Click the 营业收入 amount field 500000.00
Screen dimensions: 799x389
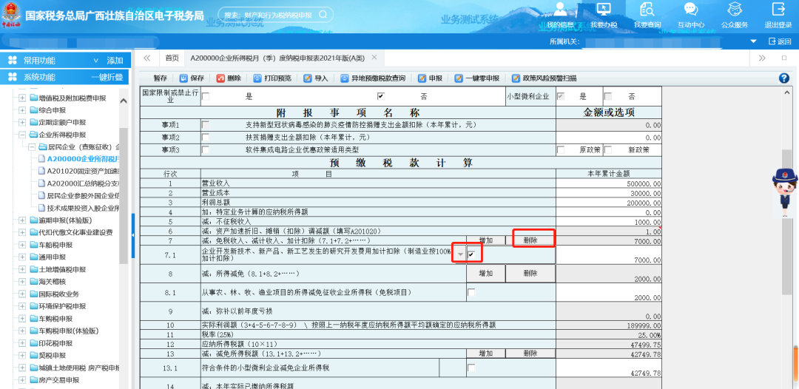pyautogui.click(x=609, y=183)
